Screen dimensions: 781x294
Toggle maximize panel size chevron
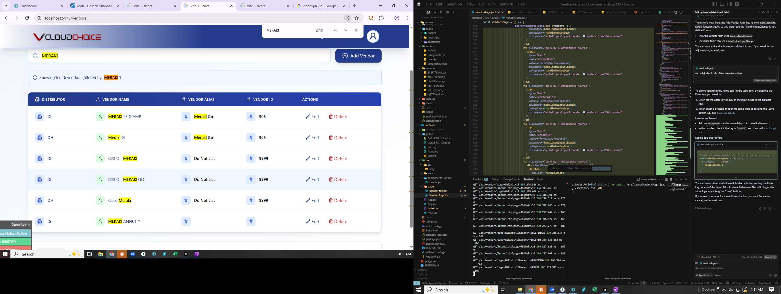(681, 179)
